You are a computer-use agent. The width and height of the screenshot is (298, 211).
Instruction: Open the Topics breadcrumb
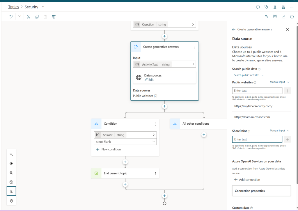(x=13, y=7)
